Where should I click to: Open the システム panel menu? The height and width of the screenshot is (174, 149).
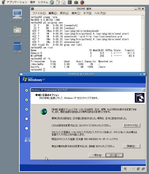pyautogui.click(x=43, y=2)
